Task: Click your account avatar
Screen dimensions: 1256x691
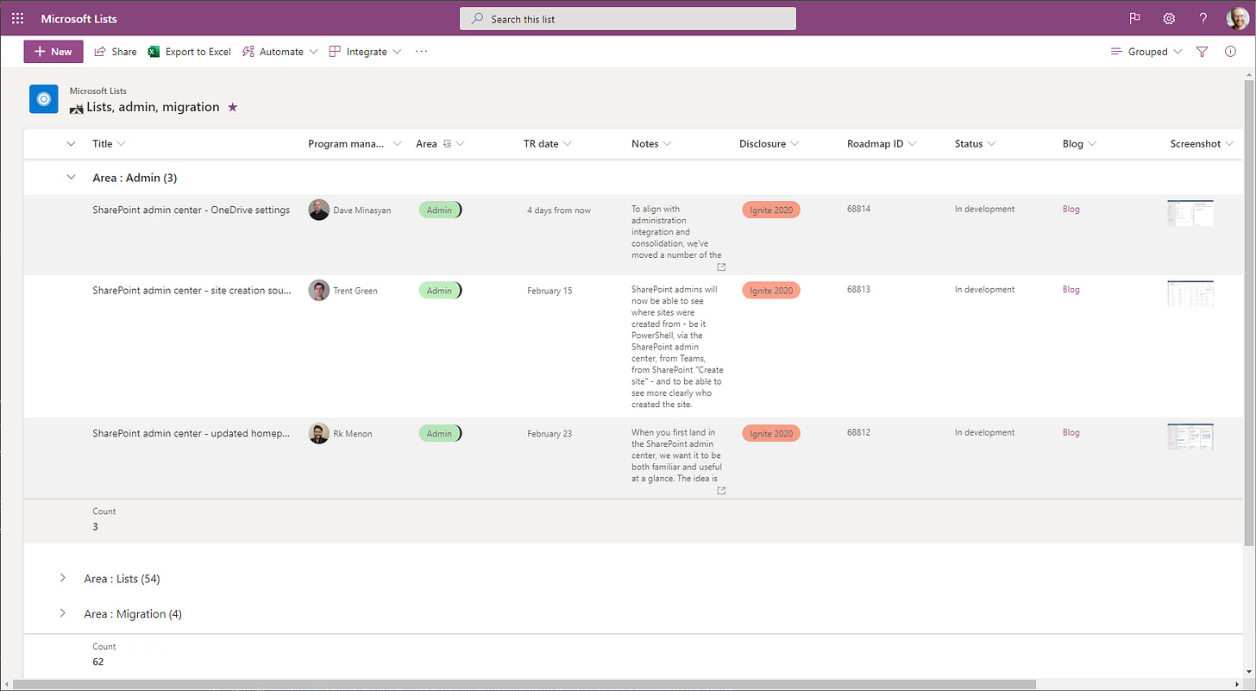Action: click(1237, 18)
